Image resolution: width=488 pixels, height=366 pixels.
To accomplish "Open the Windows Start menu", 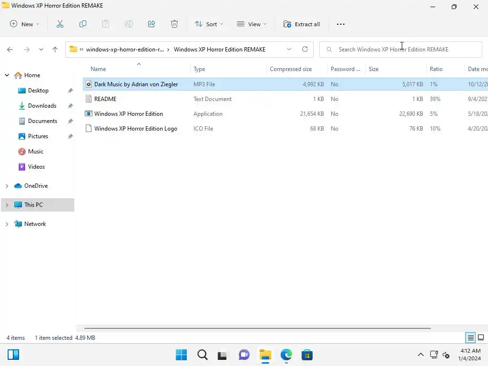I will click(x=181, y=355).
